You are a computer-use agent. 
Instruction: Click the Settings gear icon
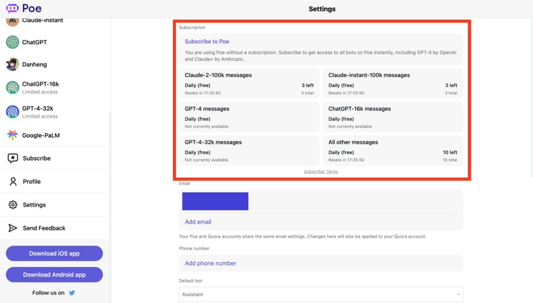coord(13,205)
